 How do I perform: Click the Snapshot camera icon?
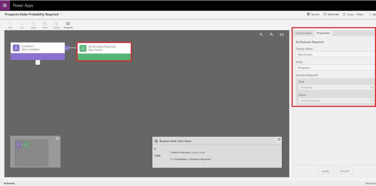pos(68,24)
